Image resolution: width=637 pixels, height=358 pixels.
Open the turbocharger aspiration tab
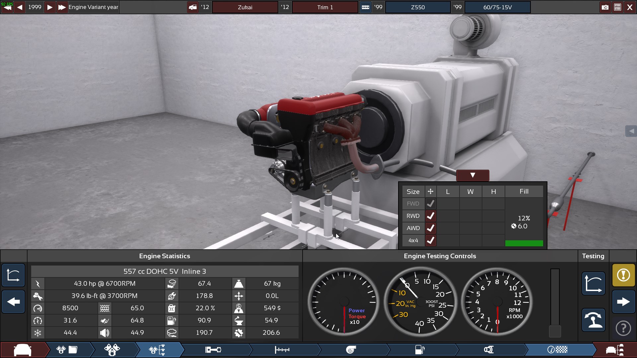point(351,350)
